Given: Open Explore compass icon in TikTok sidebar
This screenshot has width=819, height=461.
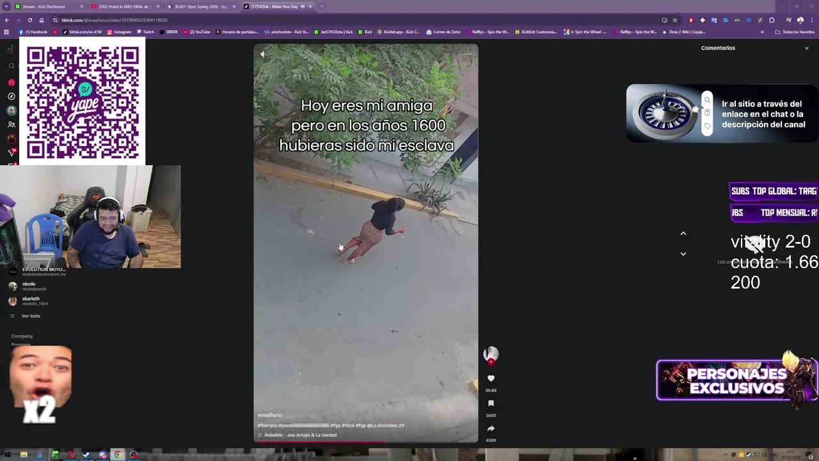Looking at the screenshot, I should click(12, 96).
